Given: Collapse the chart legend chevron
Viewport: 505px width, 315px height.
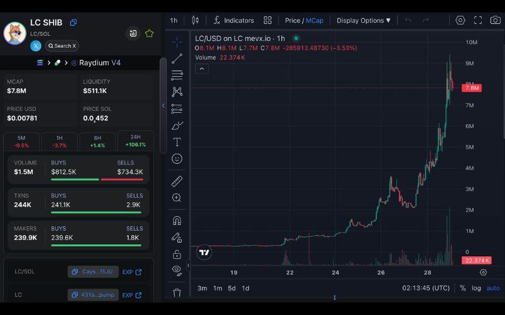Looking at the screenshot, I should (201, 69).
